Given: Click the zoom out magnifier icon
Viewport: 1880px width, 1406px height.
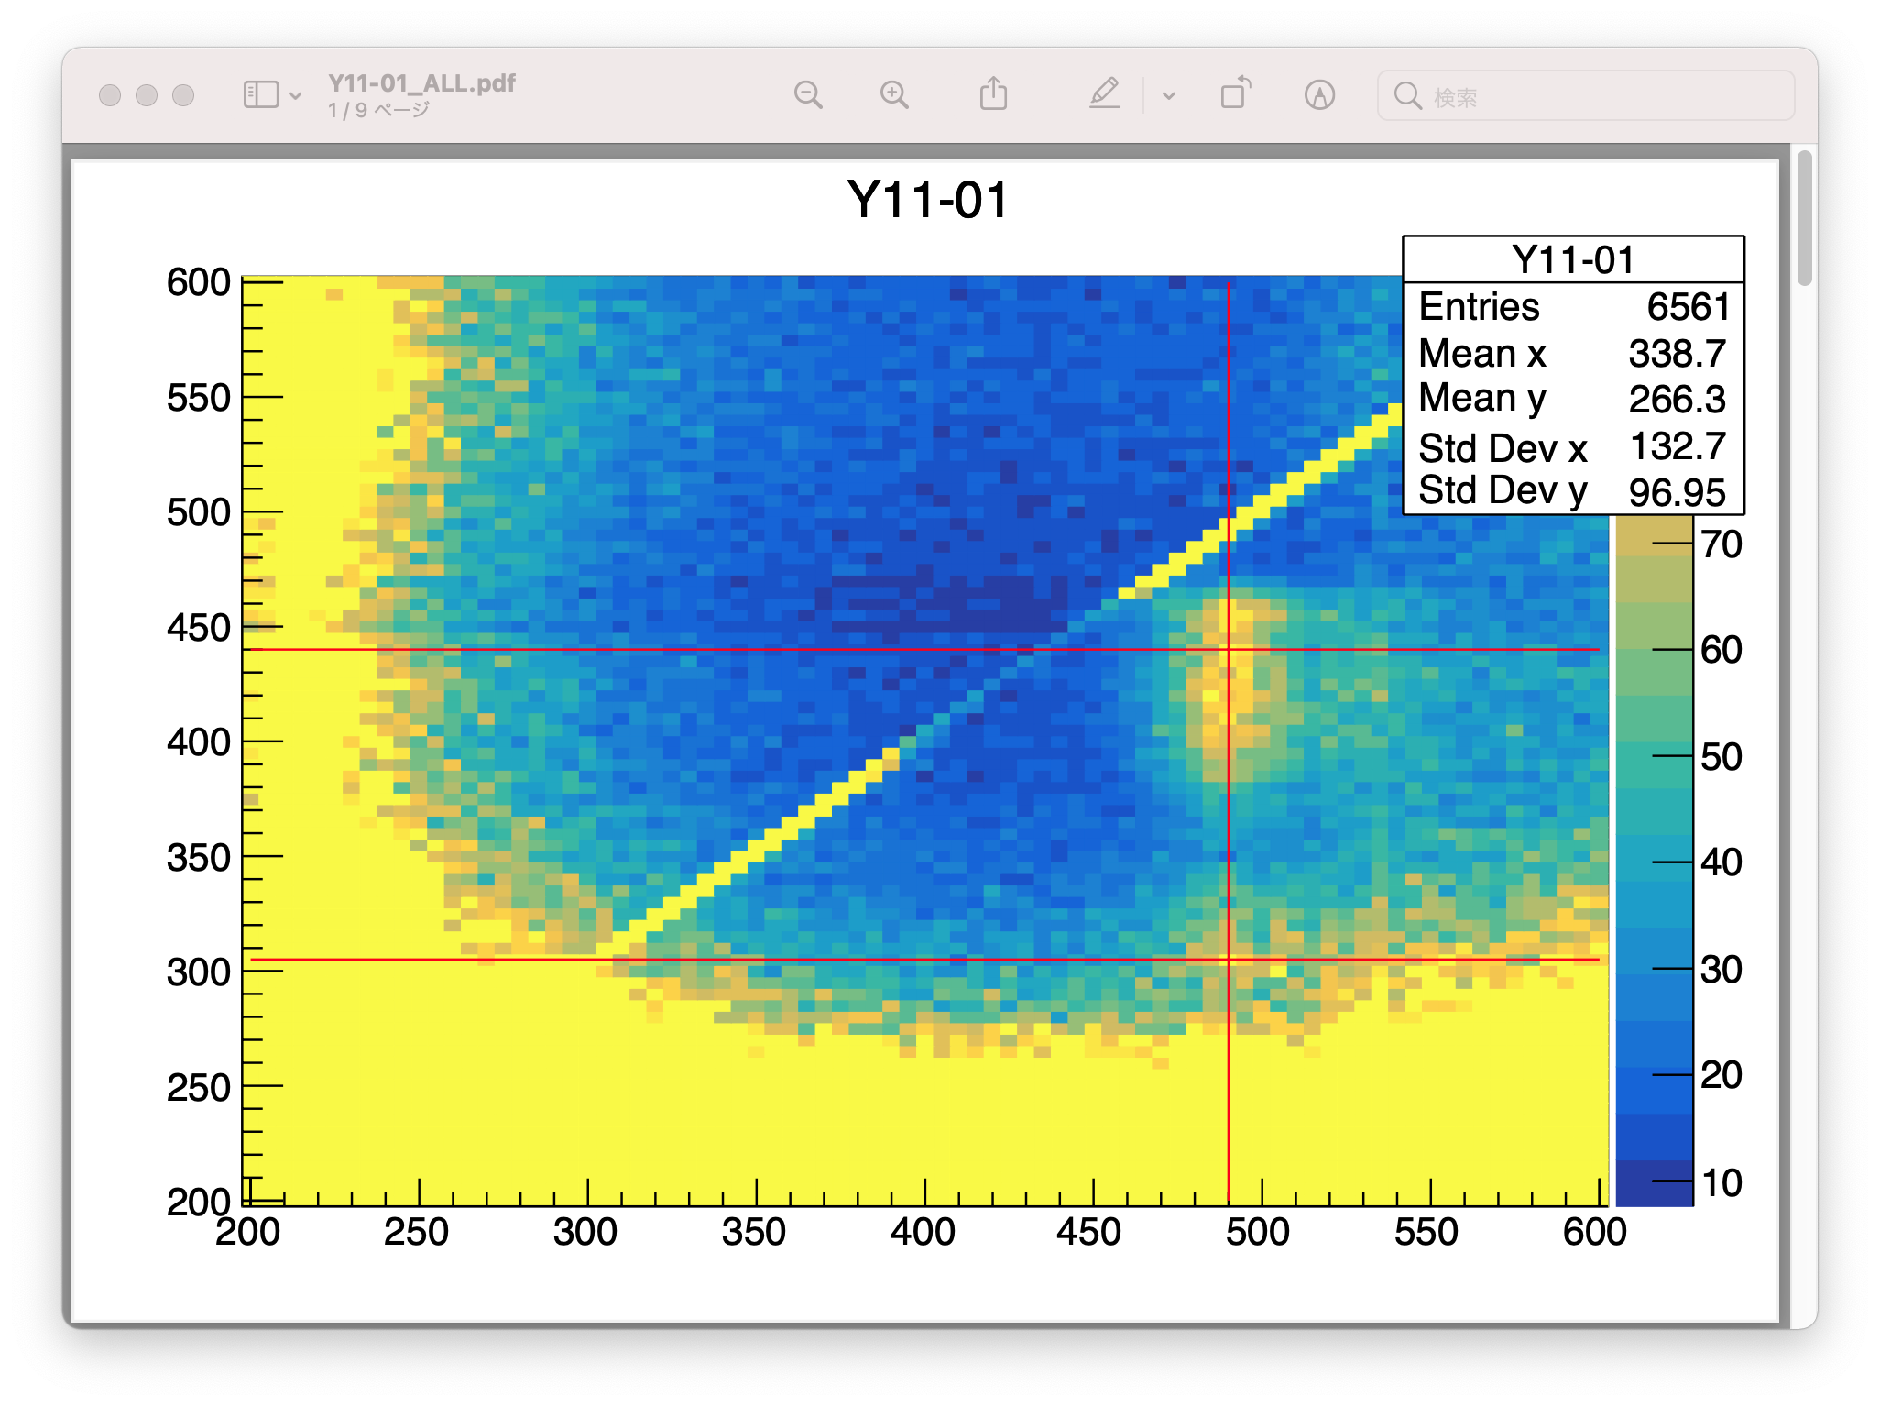Looking at the screenshot, I should [808, 94].
